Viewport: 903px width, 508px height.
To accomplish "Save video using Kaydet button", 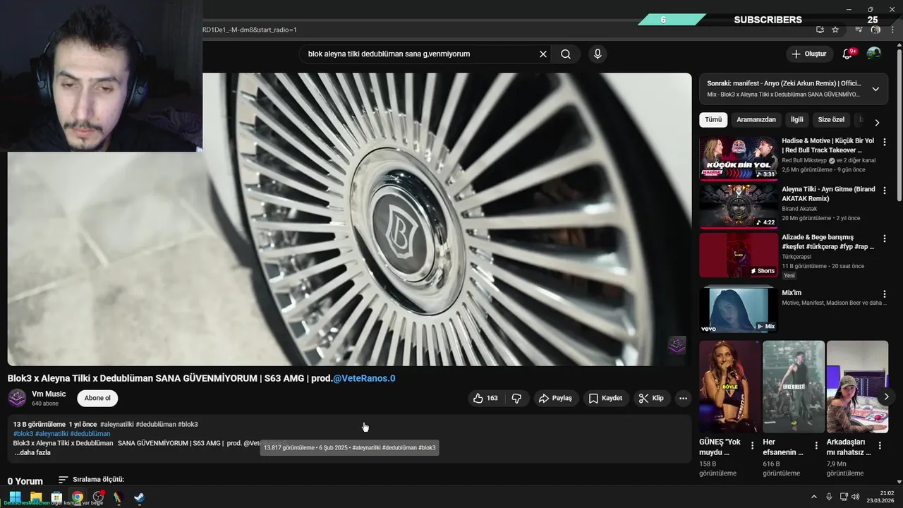I will click(605, 398).
